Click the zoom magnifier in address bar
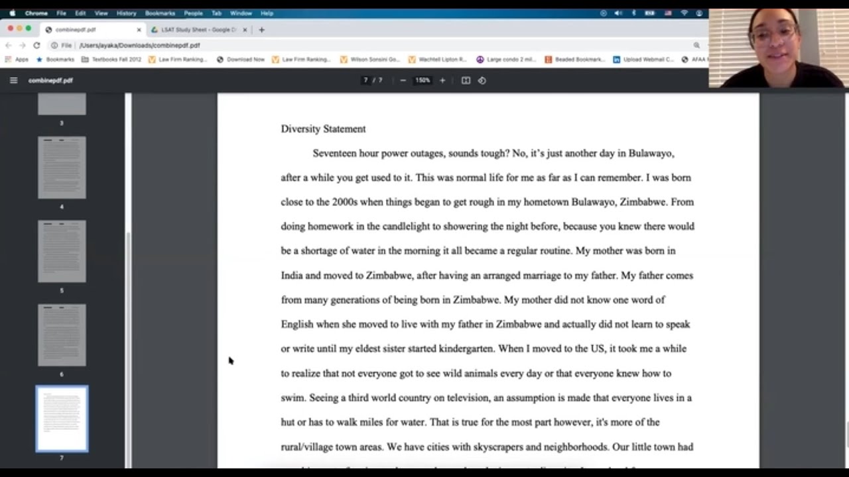849x477 pixels. pos(696,45)
